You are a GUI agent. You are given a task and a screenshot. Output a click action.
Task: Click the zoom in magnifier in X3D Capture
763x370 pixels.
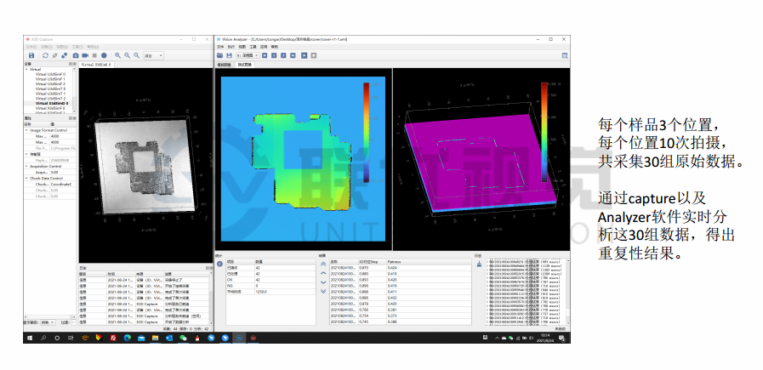[x=117, y=55]
